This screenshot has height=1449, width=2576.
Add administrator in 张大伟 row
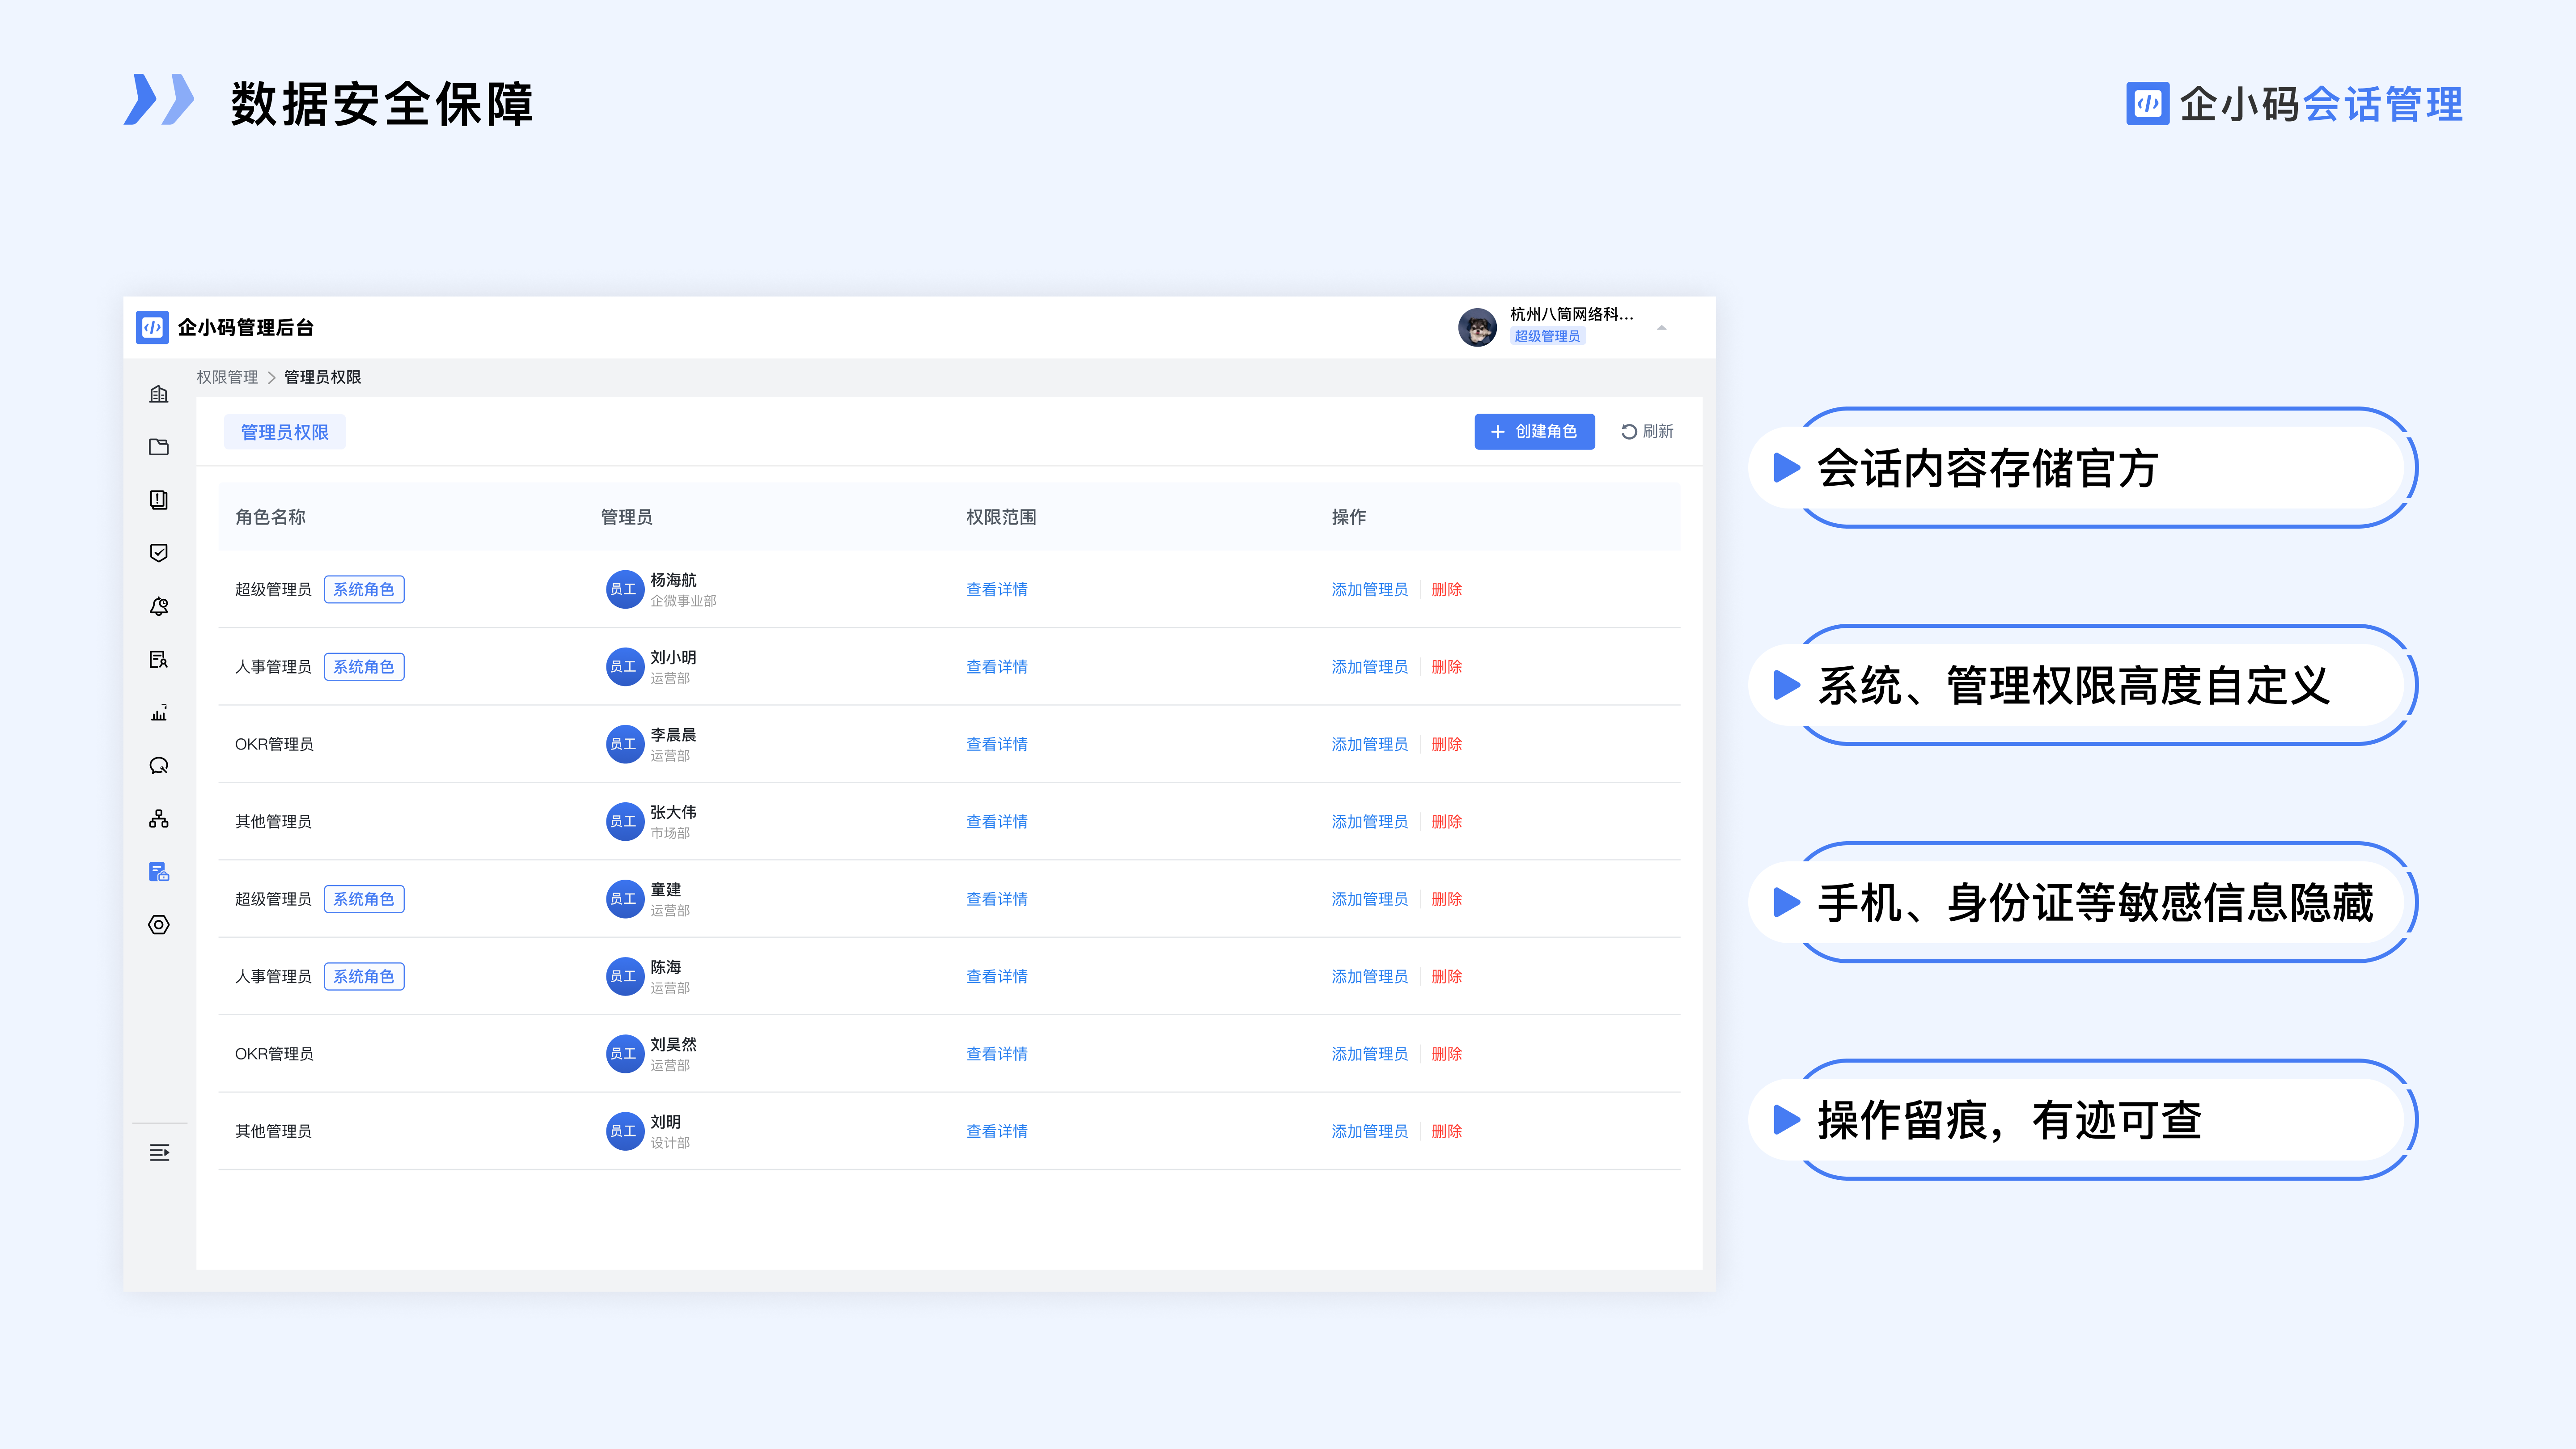coord(1369,821)
